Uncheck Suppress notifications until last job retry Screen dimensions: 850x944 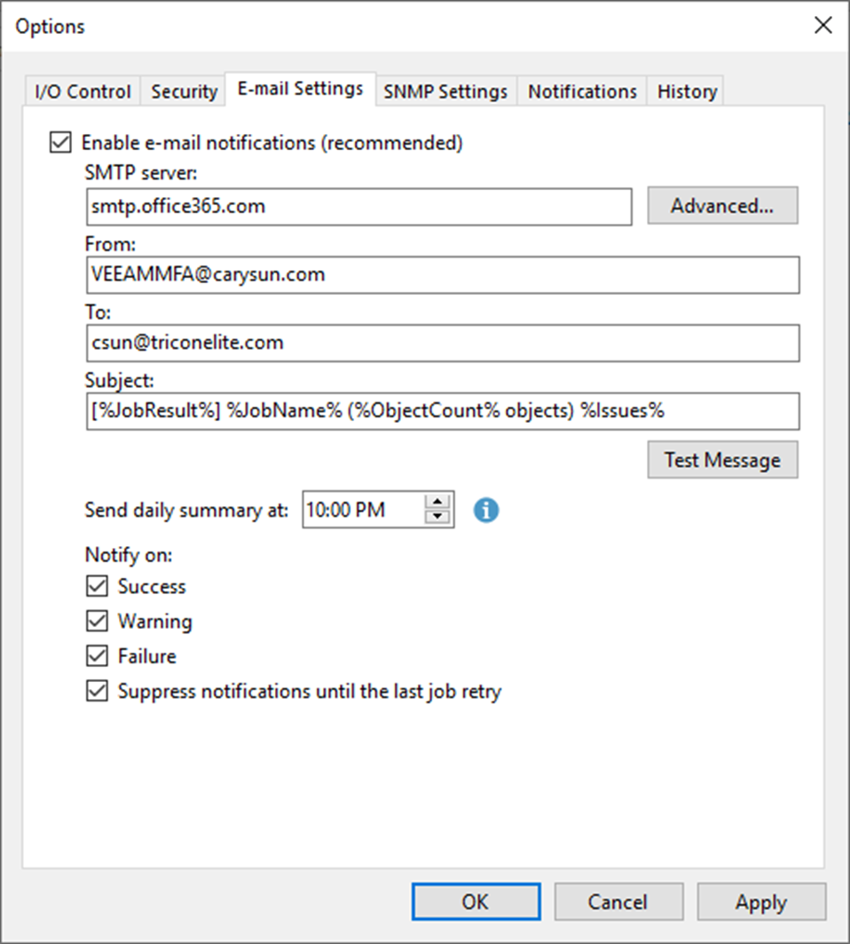pyautogui.click(x=97, y=691)
